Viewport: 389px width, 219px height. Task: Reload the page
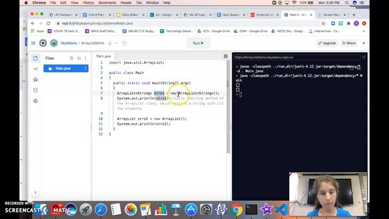(49, 23)
